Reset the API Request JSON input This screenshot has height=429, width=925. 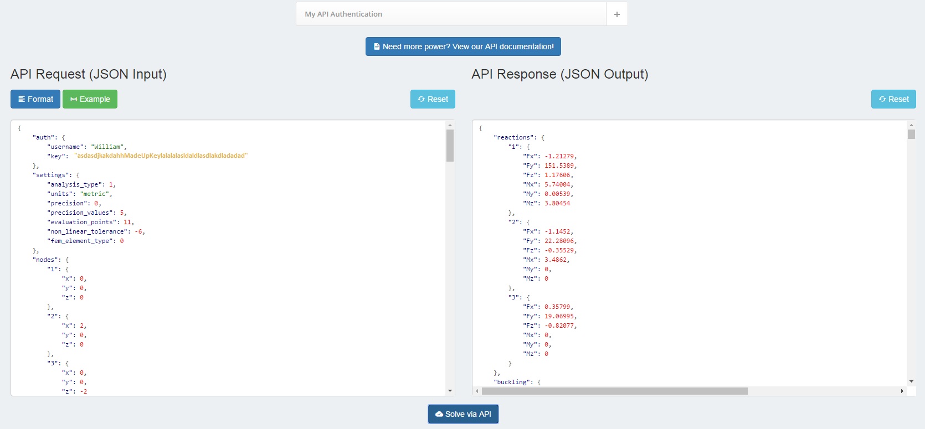(433, 99)
